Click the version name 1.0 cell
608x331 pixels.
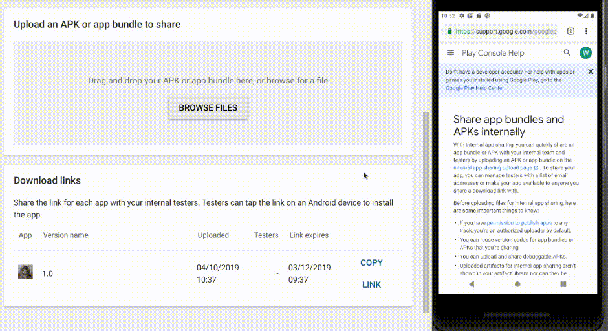[47, 273]
